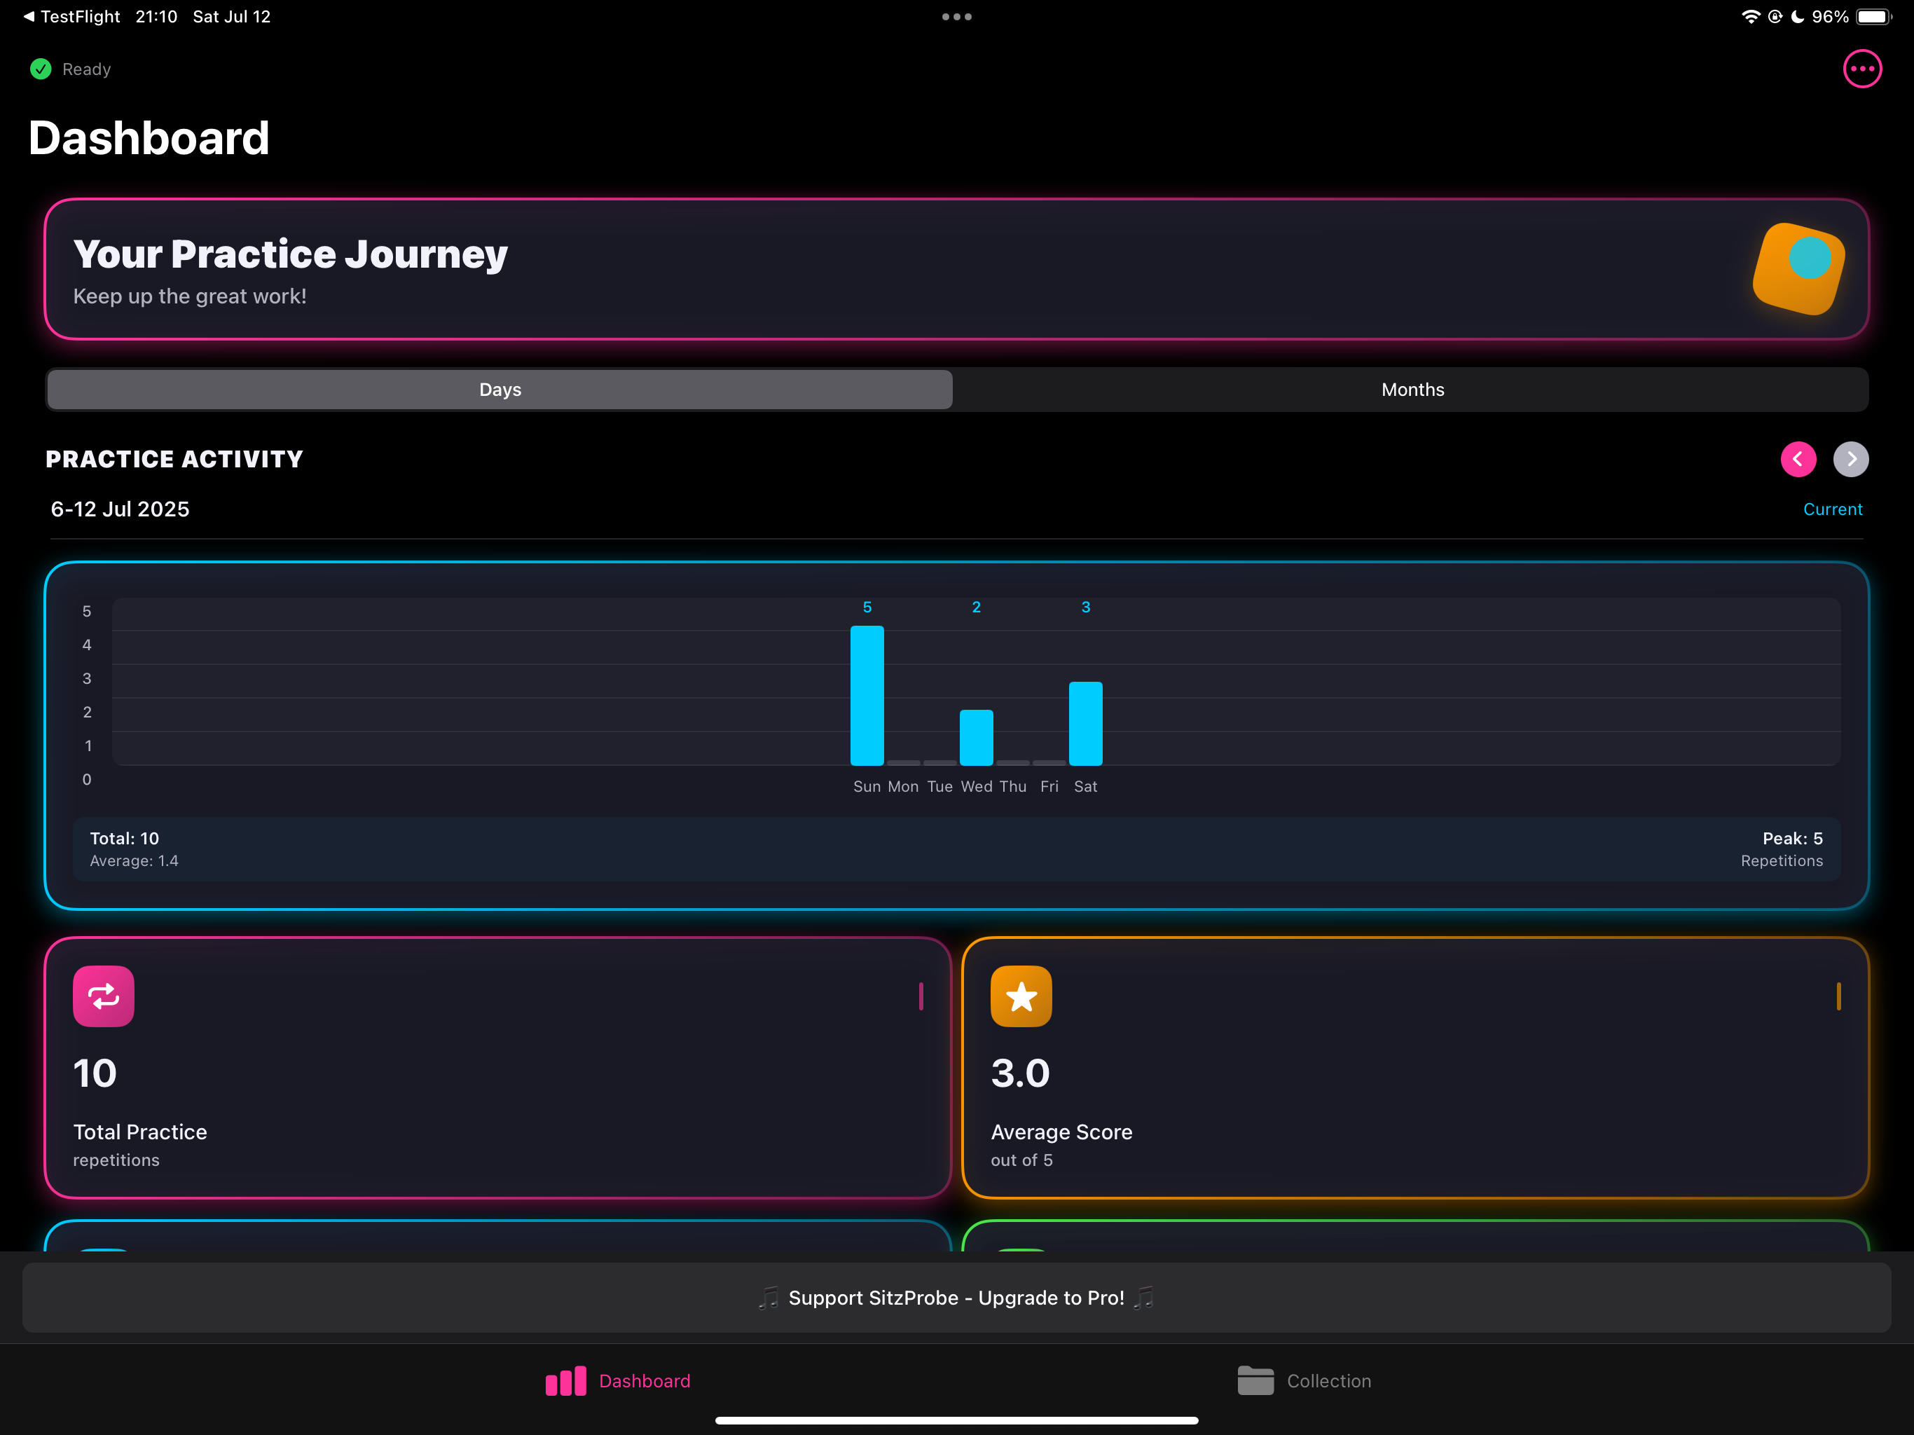Open the Average Score card

pos(1416,1068)
